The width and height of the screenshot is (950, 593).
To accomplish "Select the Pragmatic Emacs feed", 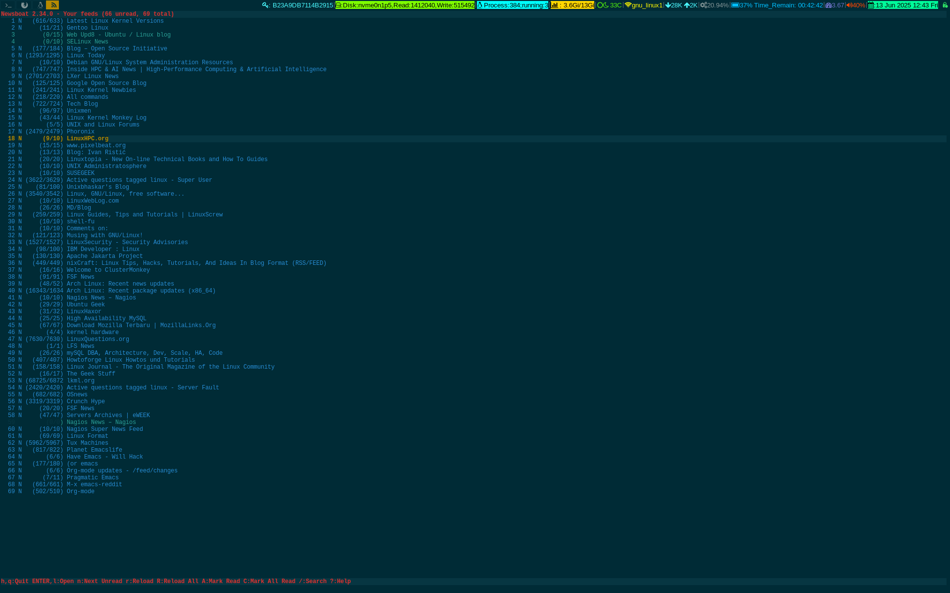I will 93,477.
